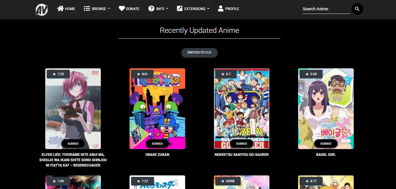Expand the Extensions dropdown menu
The height and width of the screenshot is (189, 396).
193,9
